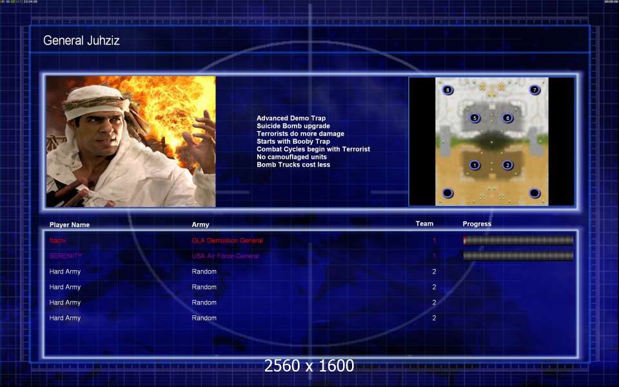This screenshot has width=619, height=387.
Task: Click Bomb Trucks cost less line
Action: point(293,164)
